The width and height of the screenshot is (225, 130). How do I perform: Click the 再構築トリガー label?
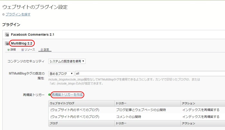[34, 95]
